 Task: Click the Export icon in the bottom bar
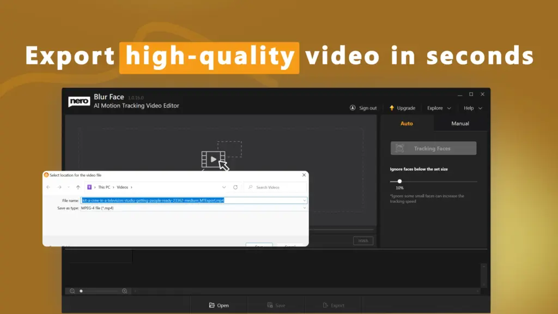point(325,305)
